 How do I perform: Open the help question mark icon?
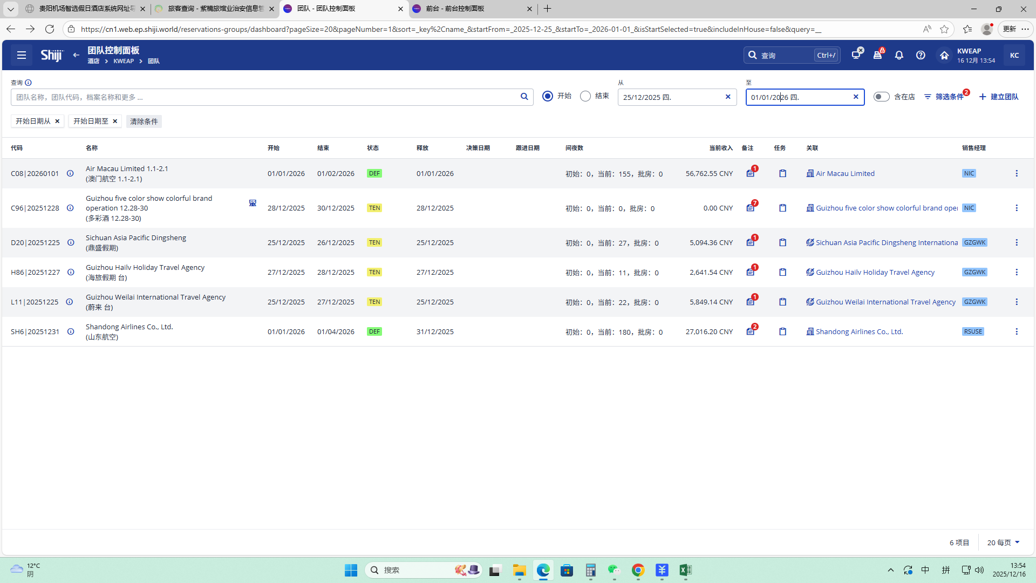tap(921, 55)
